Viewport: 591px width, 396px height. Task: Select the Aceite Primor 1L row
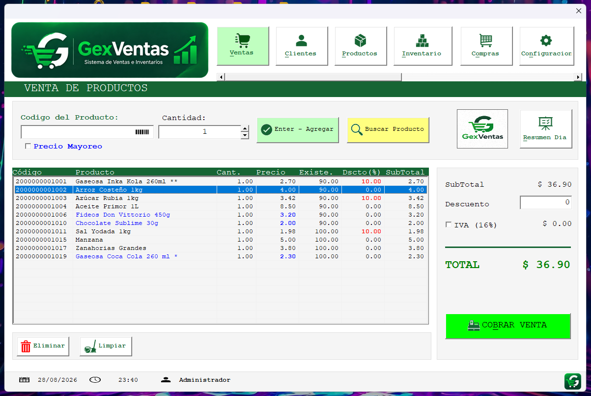click(x=220, y=206)
